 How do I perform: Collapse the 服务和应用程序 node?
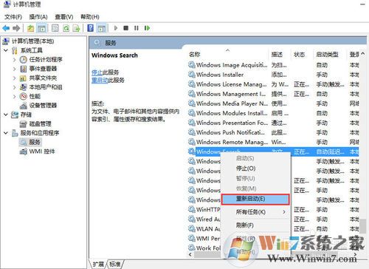coord(6,133)
